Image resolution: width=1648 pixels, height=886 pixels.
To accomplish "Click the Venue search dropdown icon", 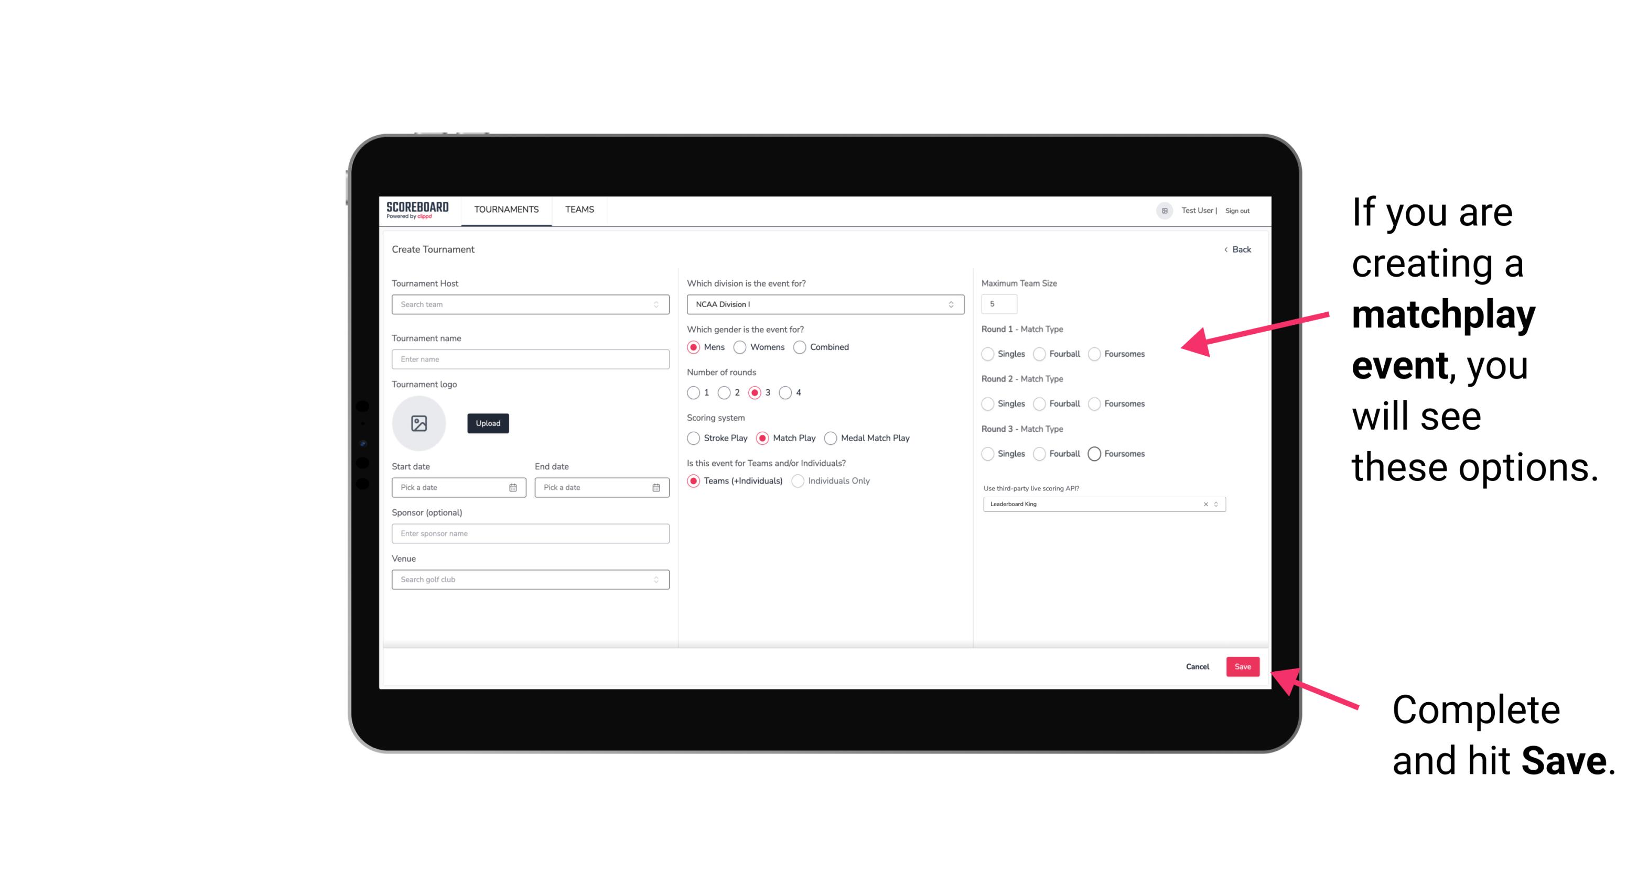I will 656,579.
